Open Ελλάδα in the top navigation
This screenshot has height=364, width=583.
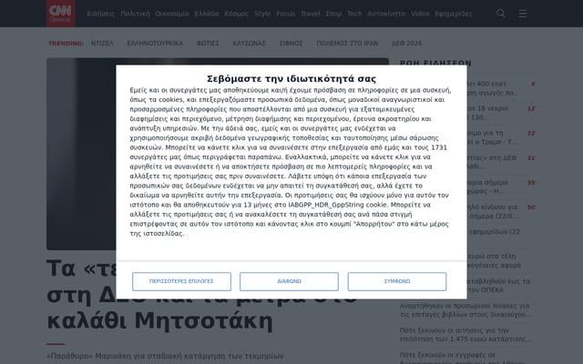(207, 14)
